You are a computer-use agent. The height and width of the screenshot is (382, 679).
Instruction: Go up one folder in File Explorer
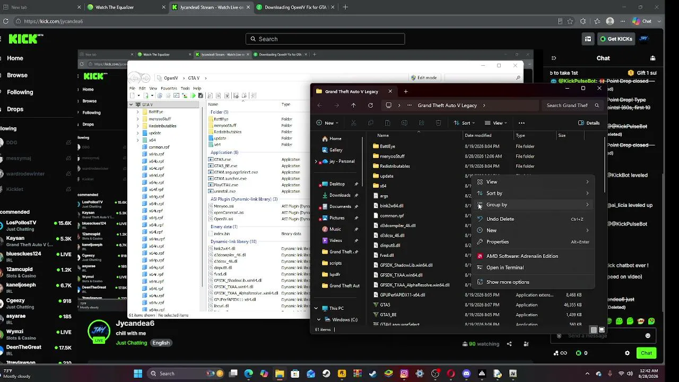353,106
